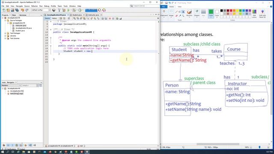Select the Fill with color tool in Paint
Image resolution: width=274 pixels, height=154 pixels.
179,12
